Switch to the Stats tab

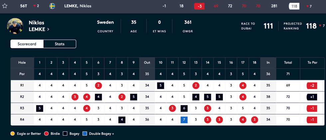60,44
